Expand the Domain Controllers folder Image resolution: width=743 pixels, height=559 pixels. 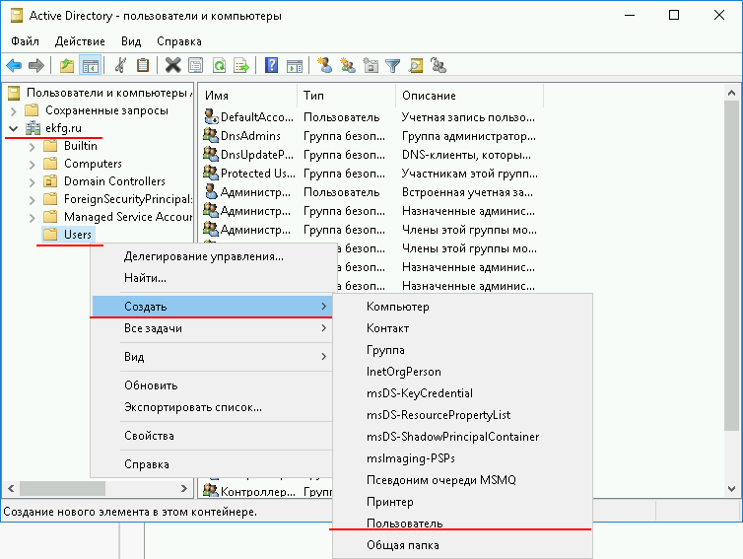pyautogui.click(x=32, y=182)
